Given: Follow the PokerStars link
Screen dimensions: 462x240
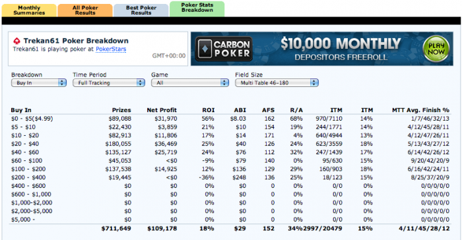Looking at the screenshot, I should coord(111,49).
